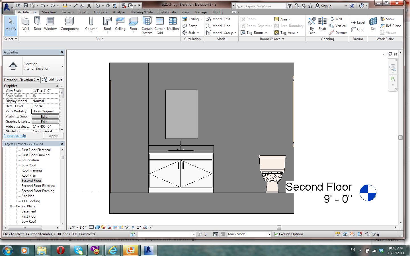Collapse the Graphics properties section
Screen dimensions: 410x256
pos(57,86)
